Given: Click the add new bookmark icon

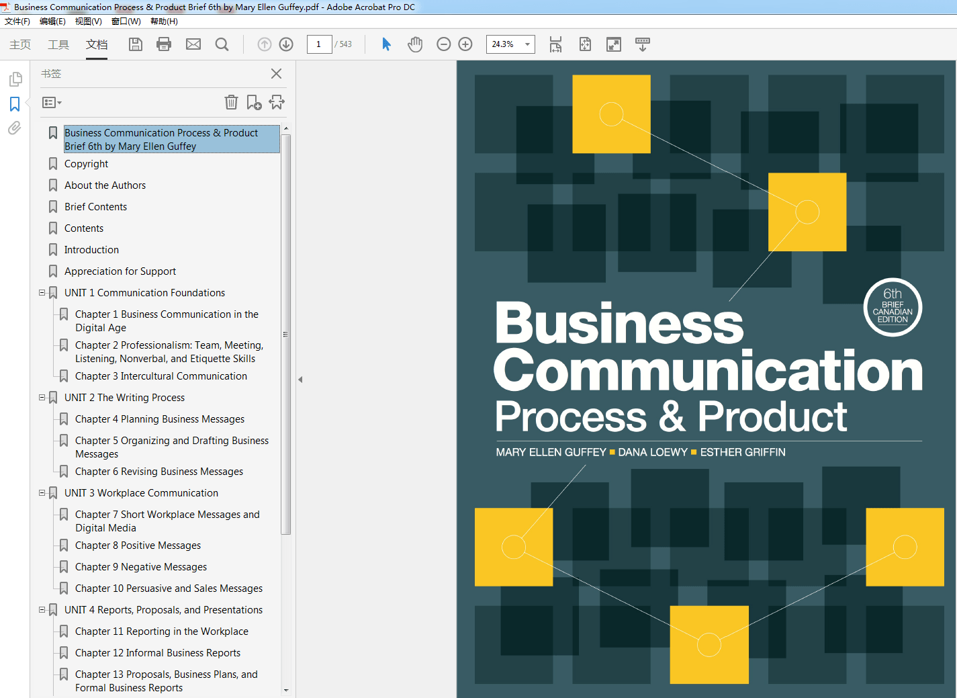Looking at the screenshot, I should coord(254,102).
